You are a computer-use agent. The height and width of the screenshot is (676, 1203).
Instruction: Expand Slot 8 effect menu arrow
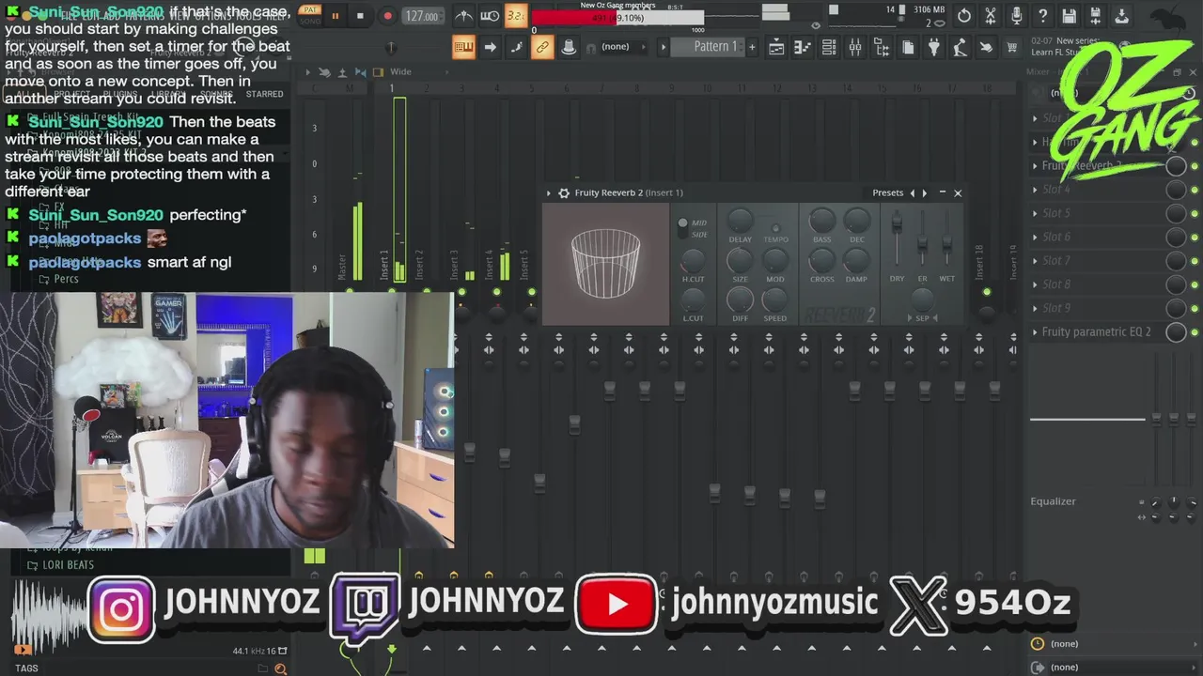(x=1035, y=284)
